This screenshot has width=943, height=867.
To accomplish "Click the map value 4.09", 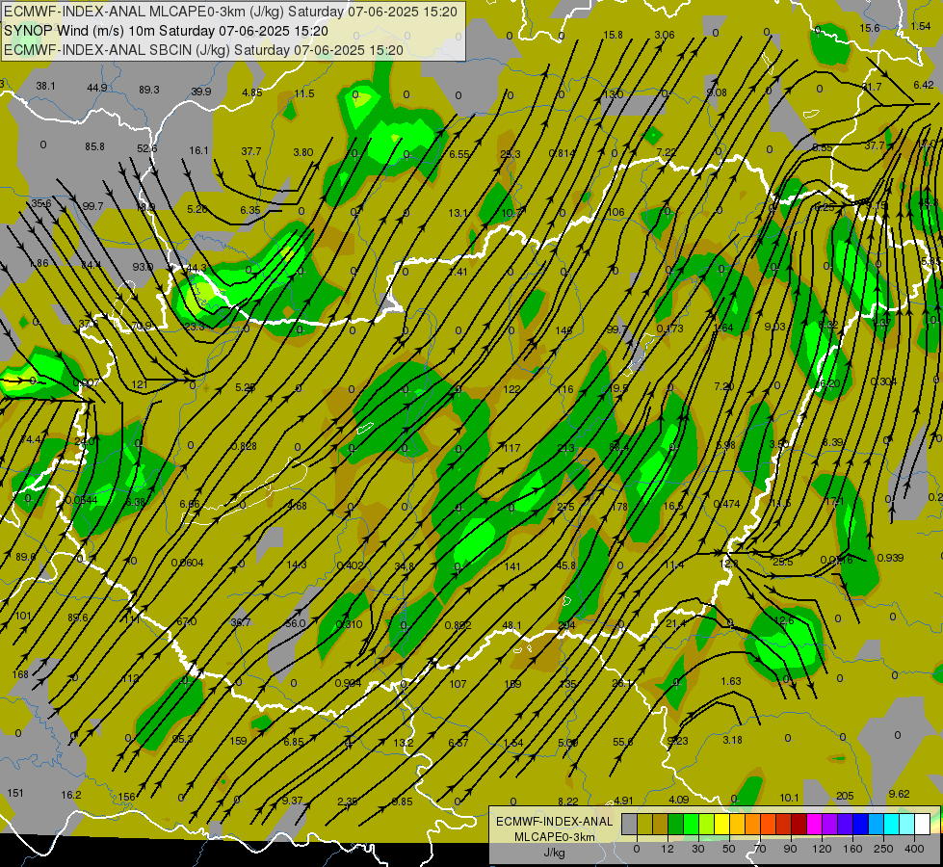I will 678,801.
